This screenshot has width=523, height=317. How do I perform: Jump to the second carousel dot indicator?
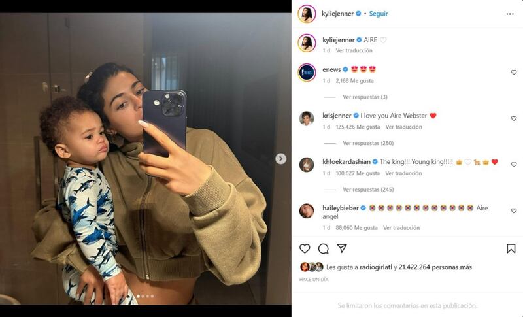[143, 296]
